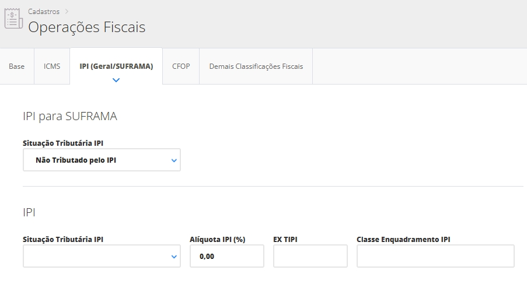Go to Cadastros breadcrumb link
The height and width of the screenshot is (284, 527).
[x=44, y=12]
